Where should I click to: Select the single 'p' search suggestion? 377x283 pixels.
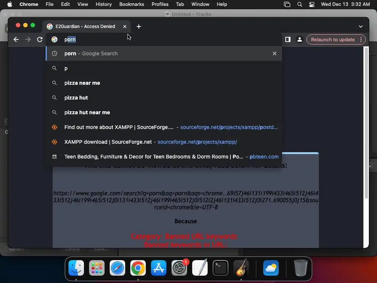coord(164,68)
